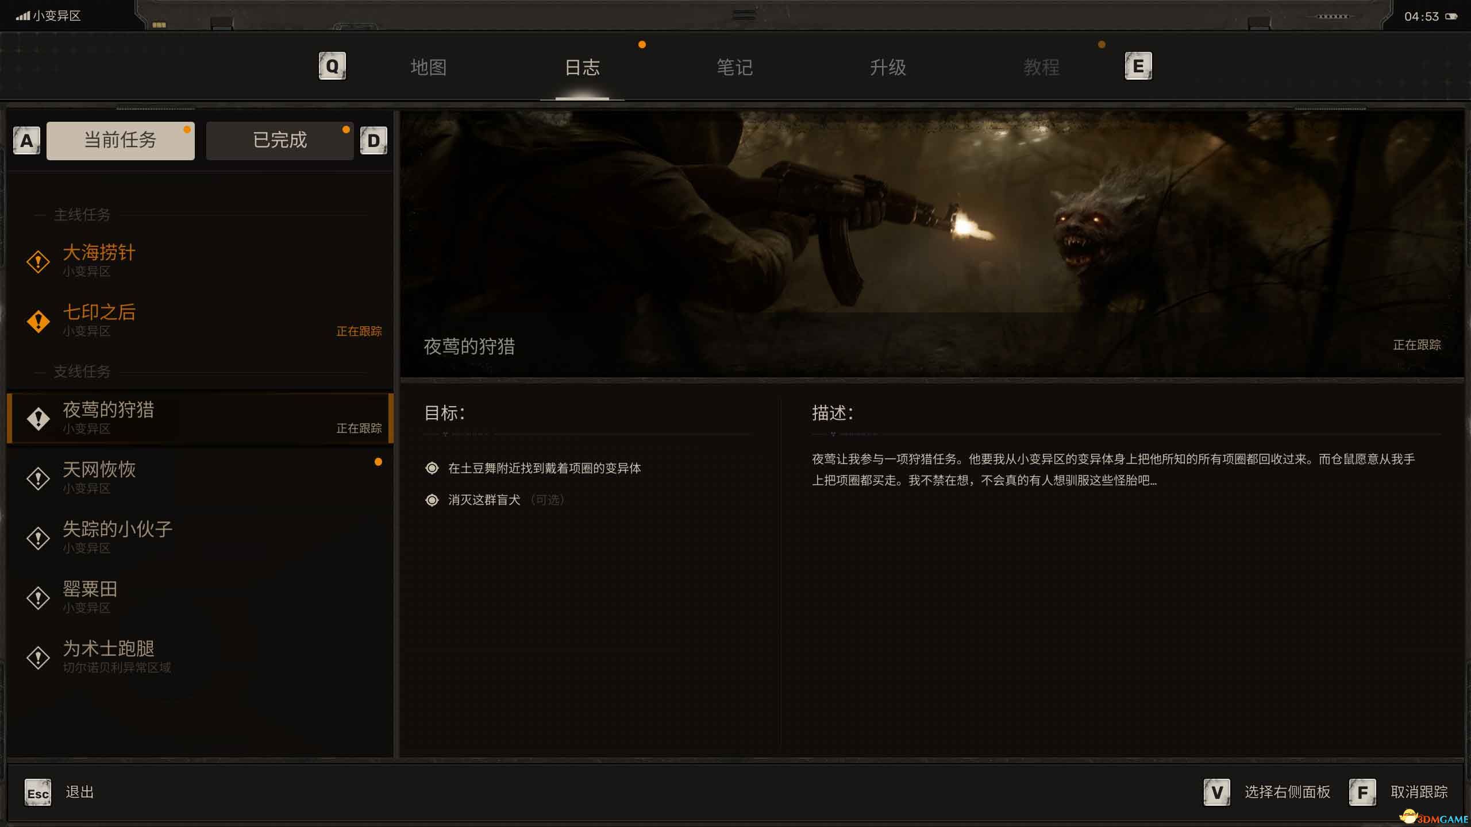The image size is (1471, 827).
Task: Click 取消跟踪 to untrack the quest
Action: (x=1419, y=793)
